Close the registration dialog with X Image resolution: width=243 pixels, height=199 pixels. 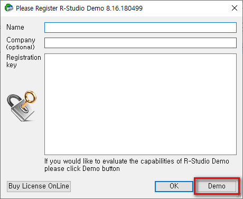[x=235, y=8]
